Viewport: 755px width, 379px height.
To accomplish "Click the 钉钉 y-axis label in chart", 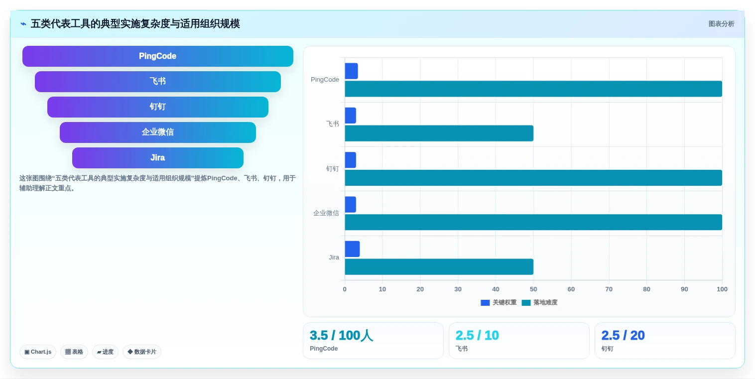I will [x=333, y=169].
